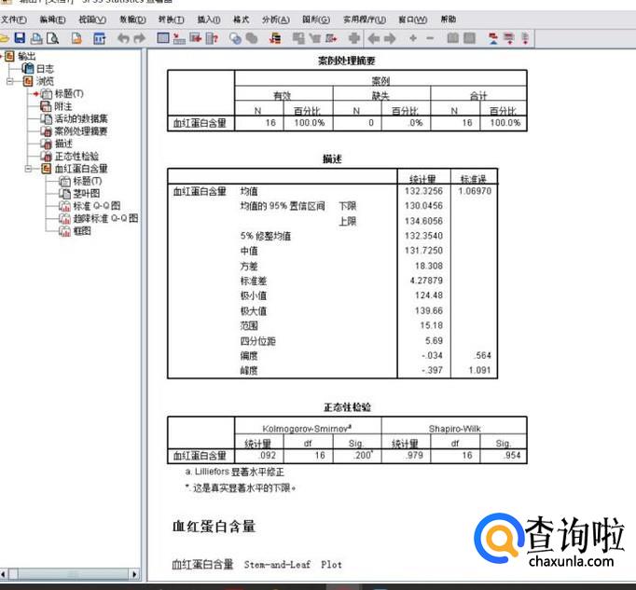Click Shapiro-Wilk Sig. value .954
This screenshot has width=636, height=590.
(x=512, y=456)
